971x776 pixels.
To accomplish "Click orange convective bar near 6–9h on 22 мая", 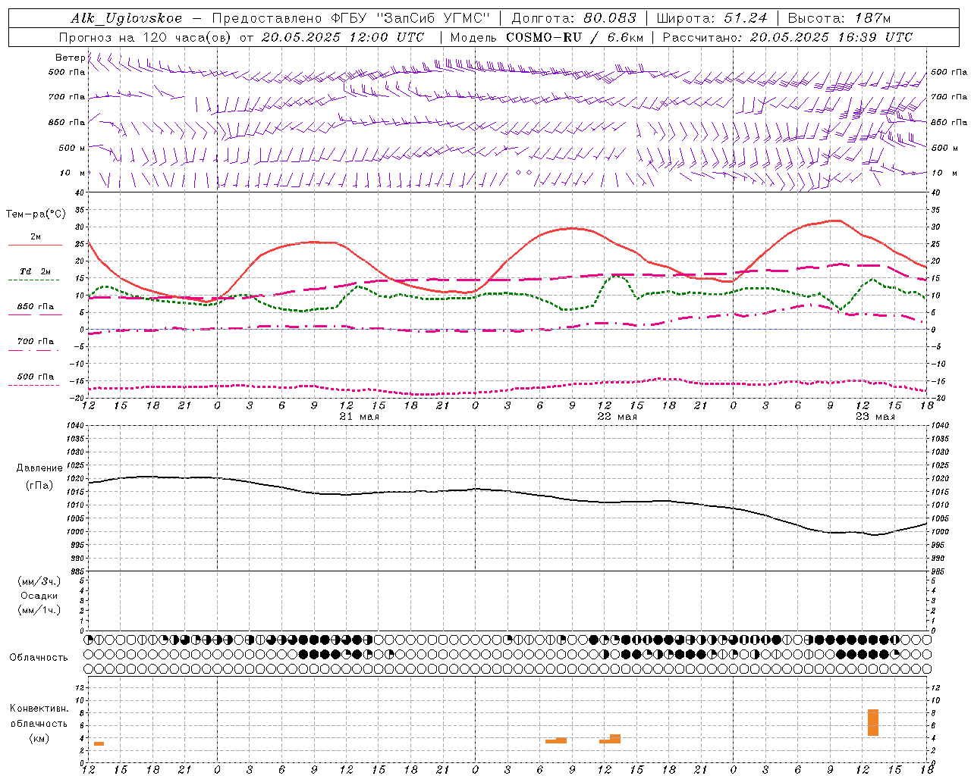I will pos(556,740).
